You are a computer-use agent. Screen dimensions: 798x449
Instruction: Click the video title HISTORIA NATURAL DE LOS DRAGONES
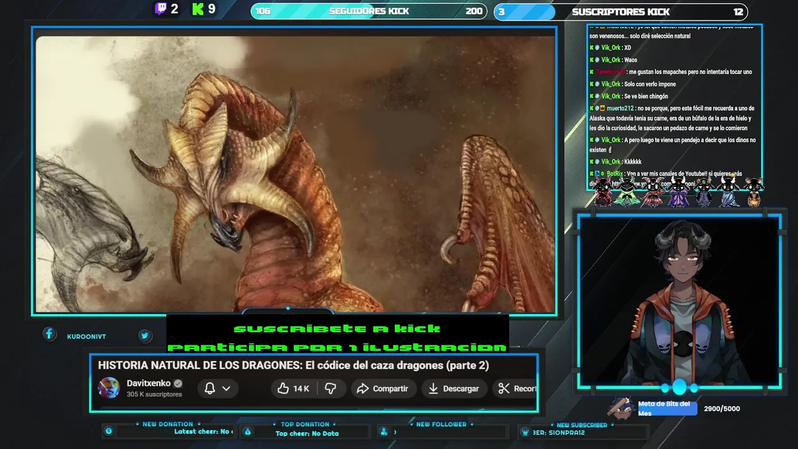293,365
